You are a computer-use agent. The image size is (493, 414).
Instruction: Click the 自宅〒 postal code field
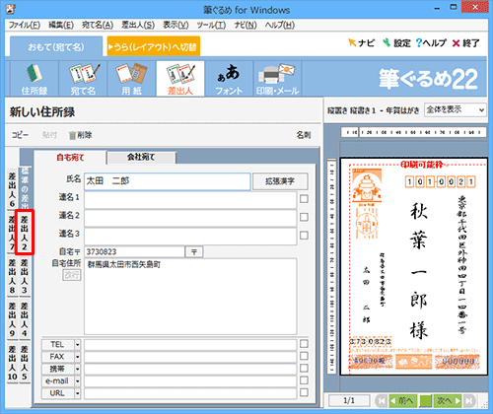[x=134, y=252]
